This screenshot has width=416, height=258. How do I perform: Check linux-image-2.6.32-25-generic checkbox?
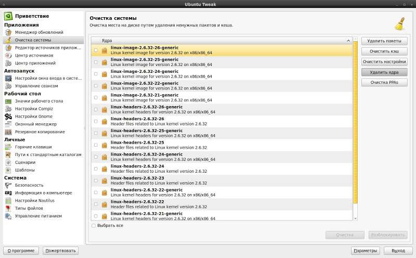tap(96, 62)
